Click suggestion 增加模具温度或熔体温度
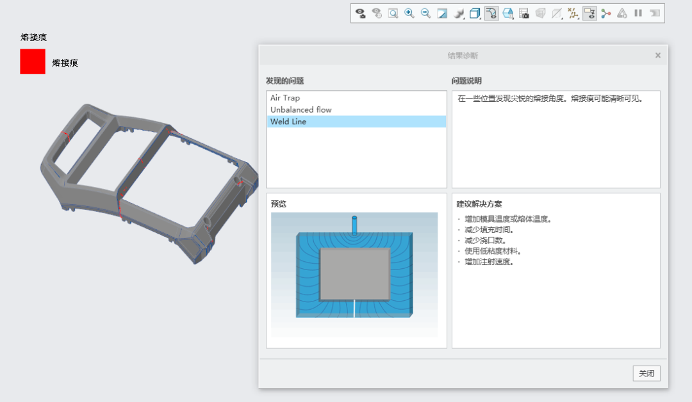The height and width of the screenshot is (402, 692). click(x=508, y=219)
